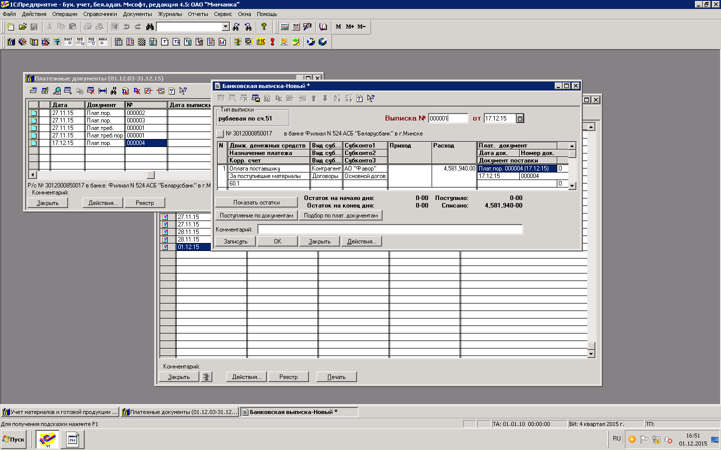721x450 pixels.
Task: Open the РКО cash expense icon
Action: 92,41
